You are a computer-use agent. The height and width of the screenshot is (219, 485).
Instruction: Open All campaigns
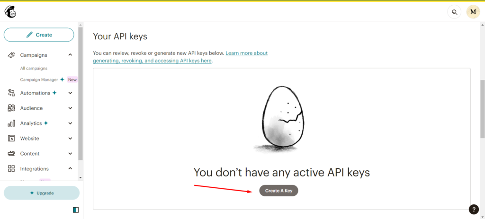(x=34, y=68)
